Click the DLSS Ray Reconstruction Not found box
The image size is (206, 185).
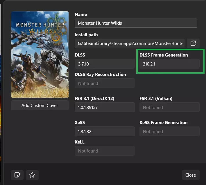(105, 84)
